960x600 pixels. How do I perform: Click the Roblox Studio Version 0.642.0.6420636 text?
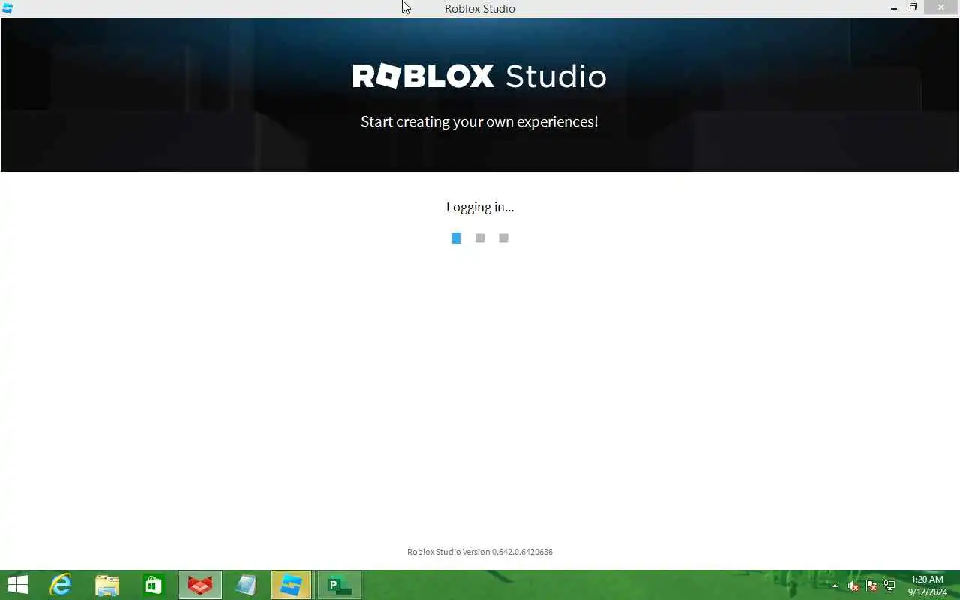480,552
